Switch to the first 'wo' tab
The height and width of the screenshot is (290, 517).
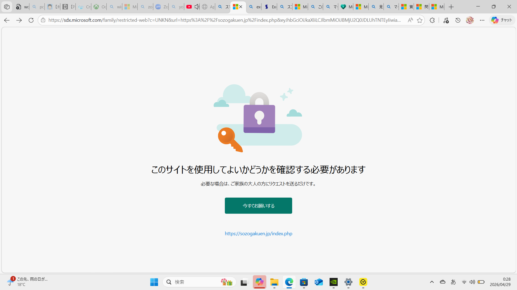[x=22, y=7]
